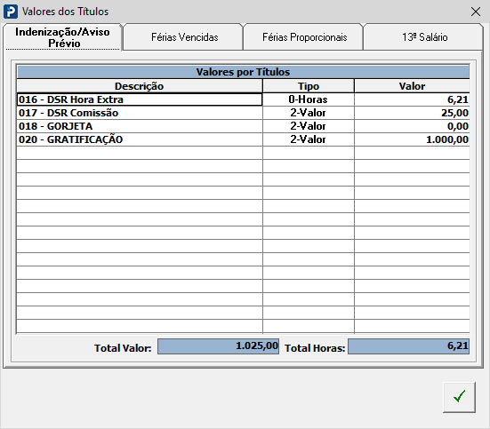
Task: Click the Valor column header
Action: tap(413, 86)
